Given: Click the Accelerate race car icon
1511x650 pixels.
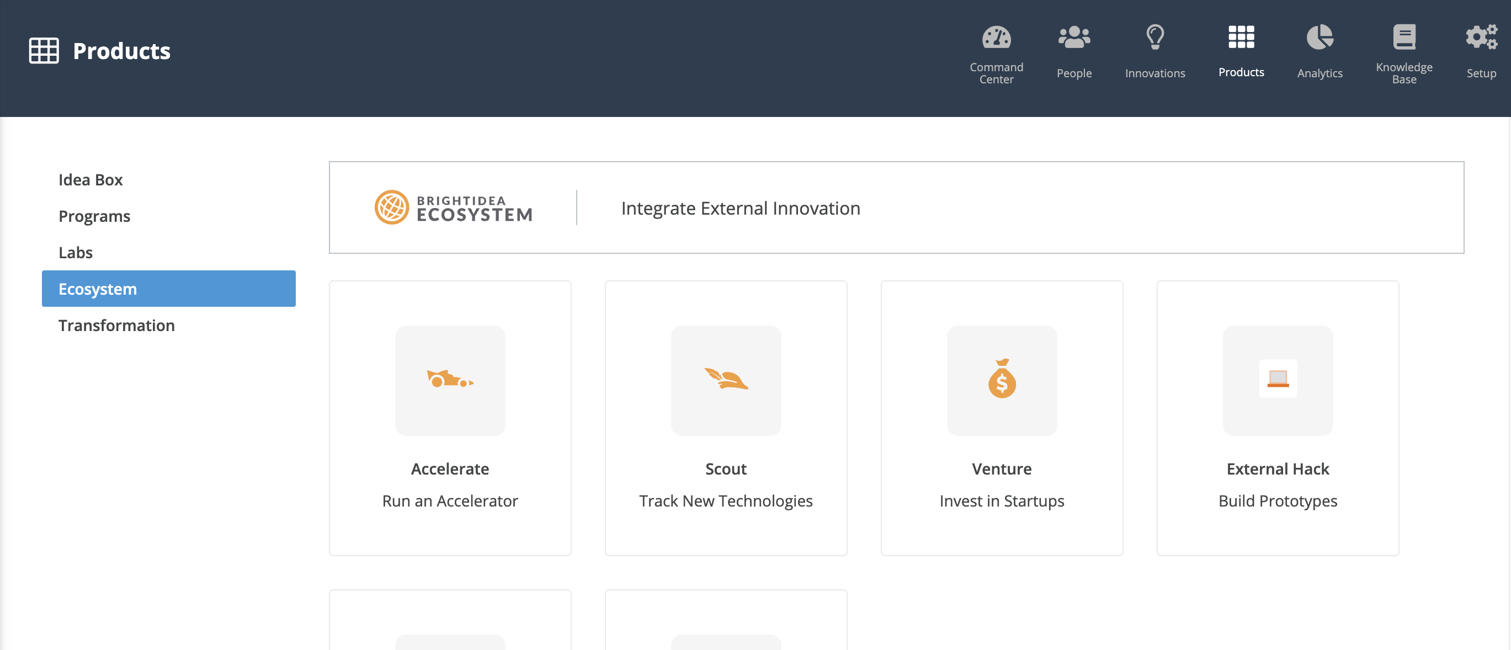Looking at the screenshot, I should coord(450,380).
